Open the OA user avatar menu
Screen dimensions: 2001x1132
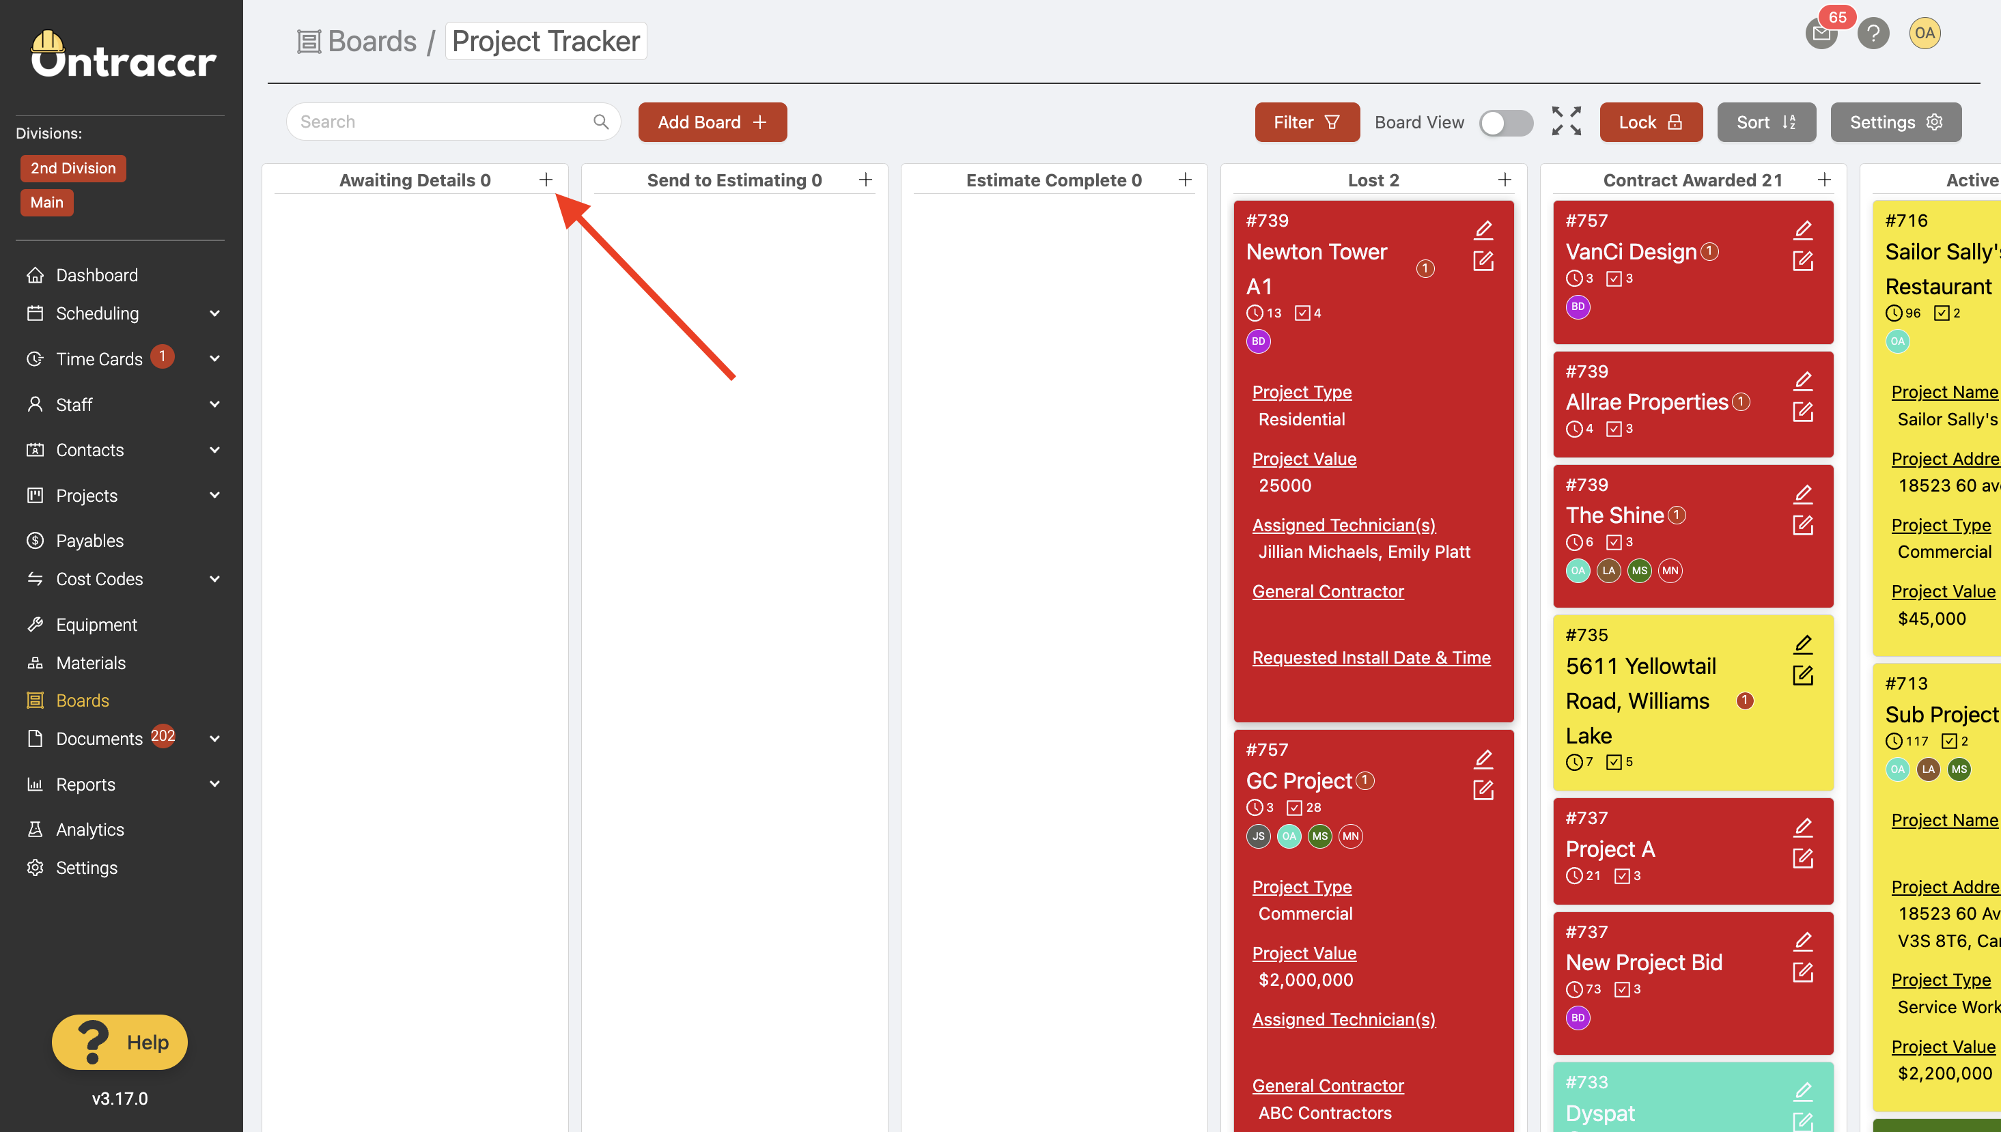1924,33
